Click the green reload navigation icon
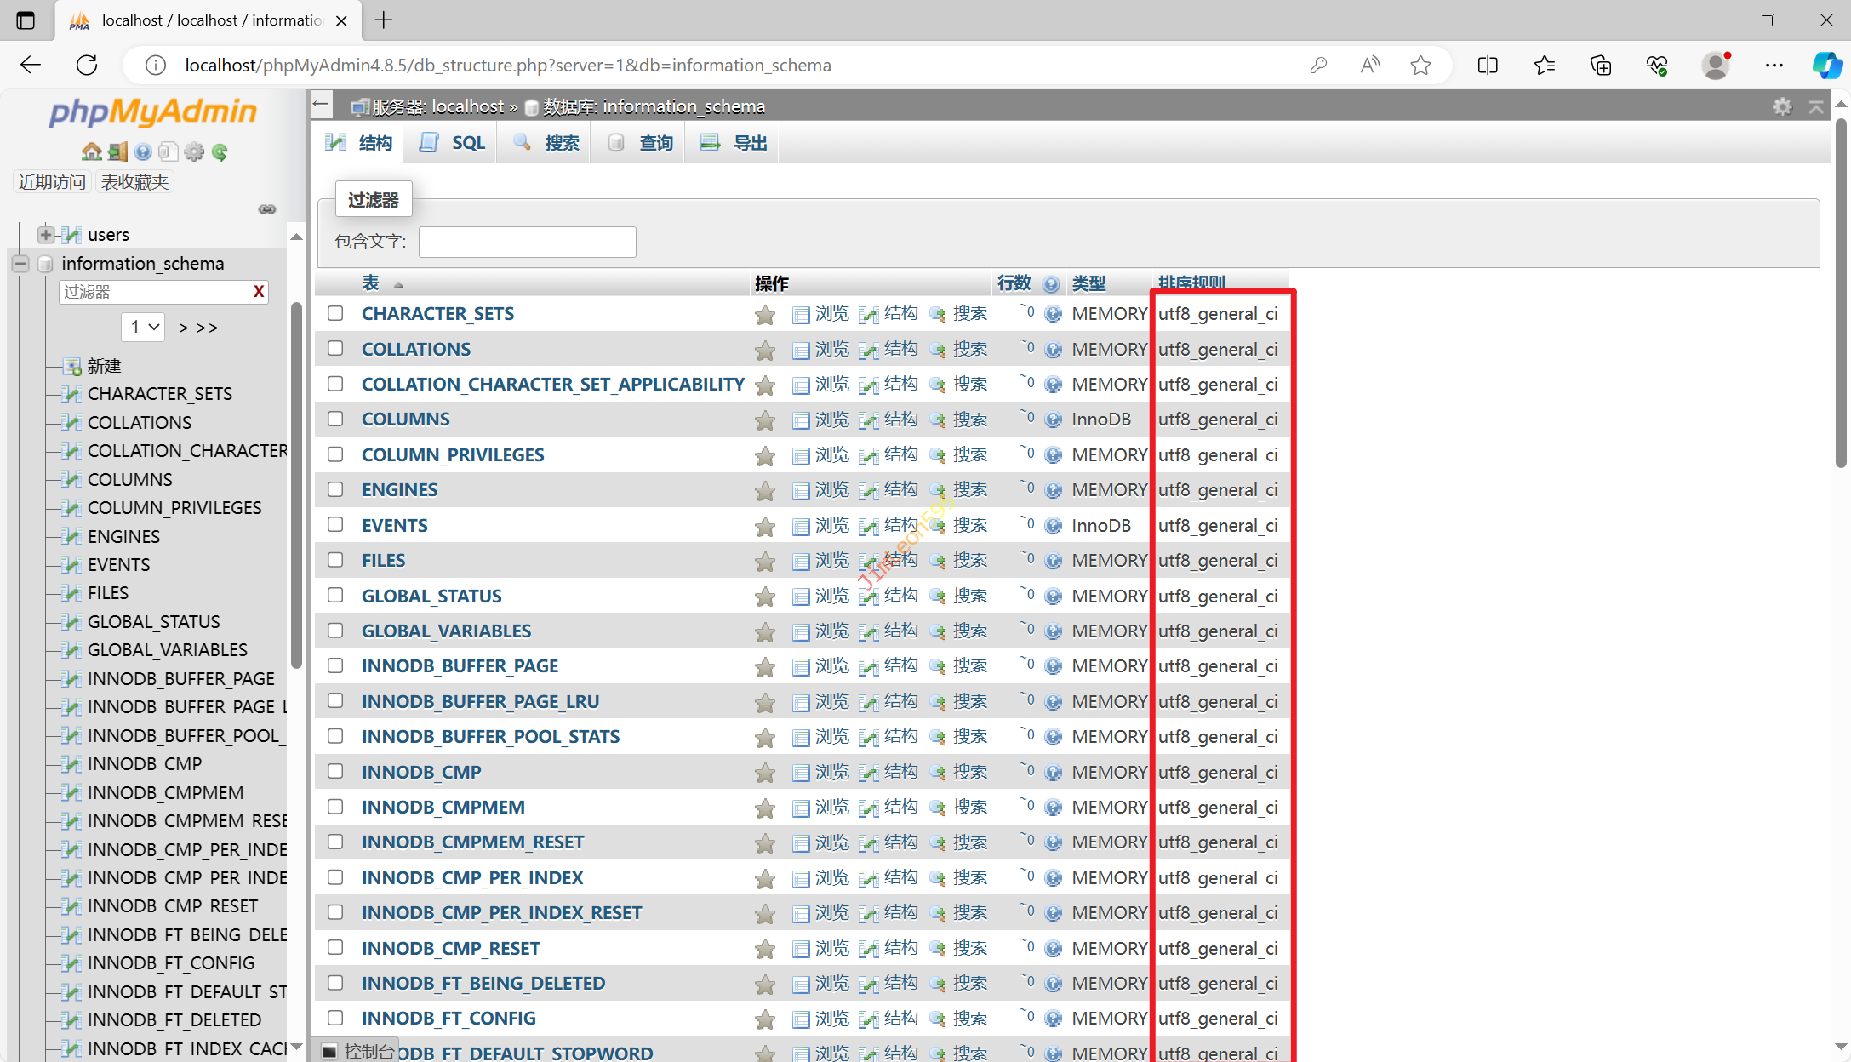 (220, 151)
